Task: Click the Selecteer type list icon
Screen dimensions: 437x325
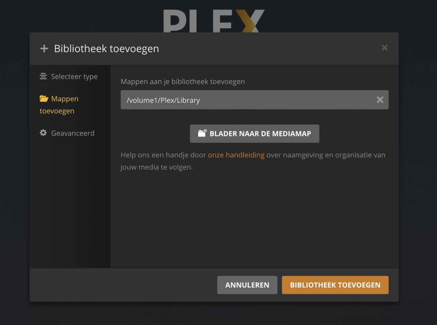Action: [x=43, y=77]
